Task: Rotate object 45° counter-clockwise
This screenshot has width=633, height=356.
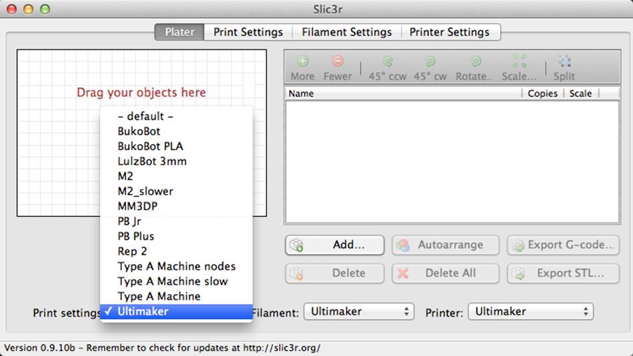Action: [388, 68]
